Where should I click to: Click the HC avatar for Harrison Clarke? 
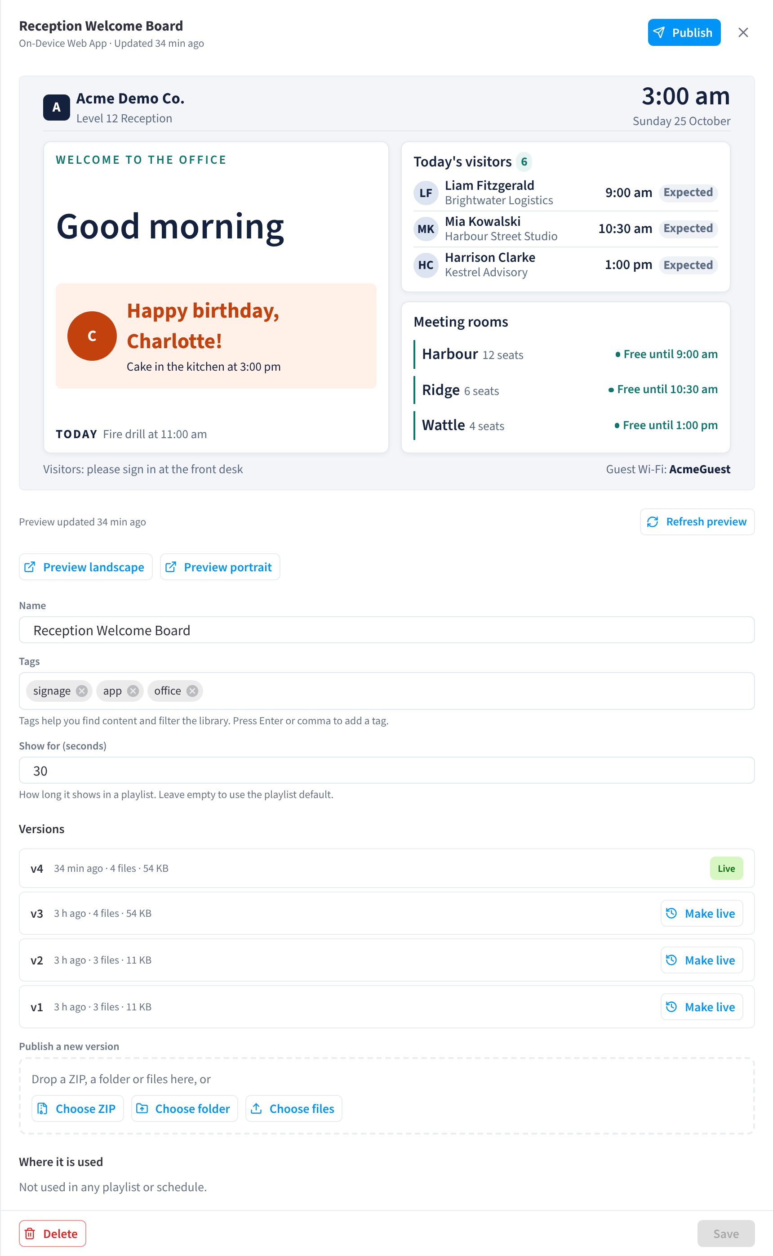[425, 265]
